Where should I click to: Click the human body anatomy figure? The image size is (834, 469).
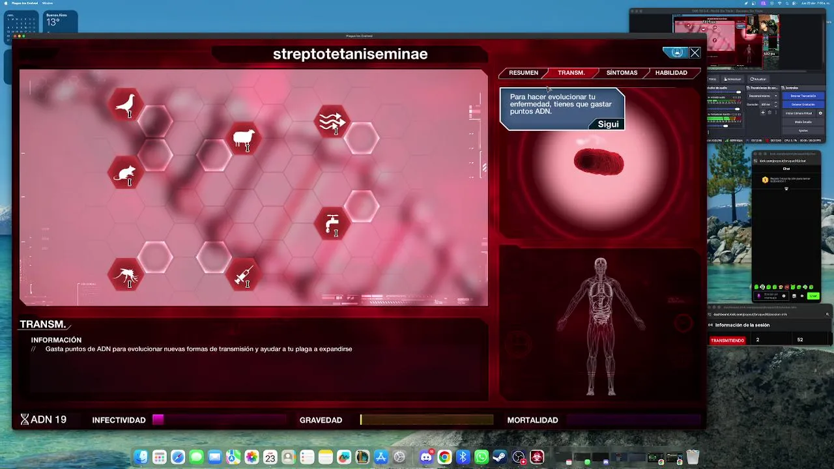(x=600, y=326)
